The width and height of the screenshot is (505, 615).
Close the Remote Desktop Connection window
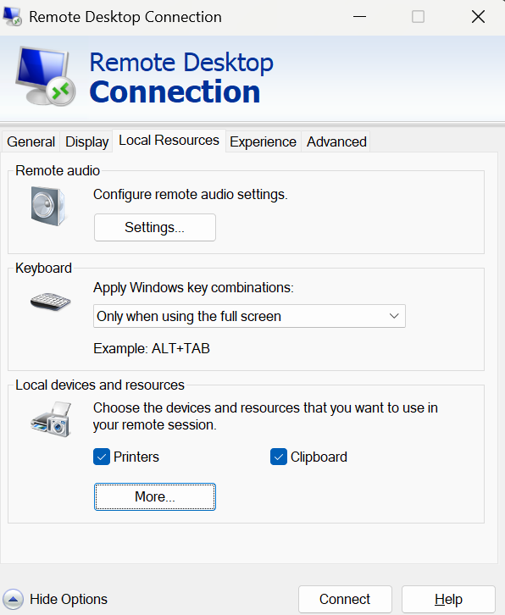(478, 17)
